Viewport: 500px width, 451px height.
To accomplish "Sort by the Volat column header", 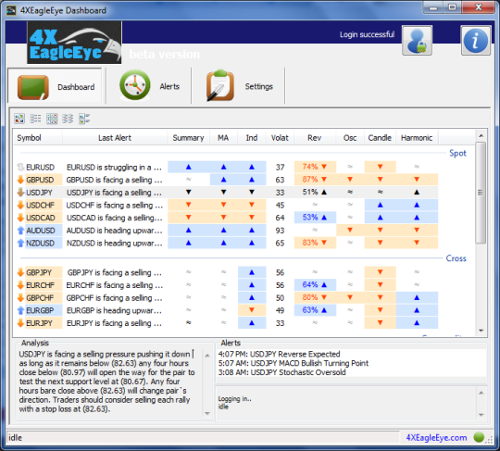I will coord(280,138).
